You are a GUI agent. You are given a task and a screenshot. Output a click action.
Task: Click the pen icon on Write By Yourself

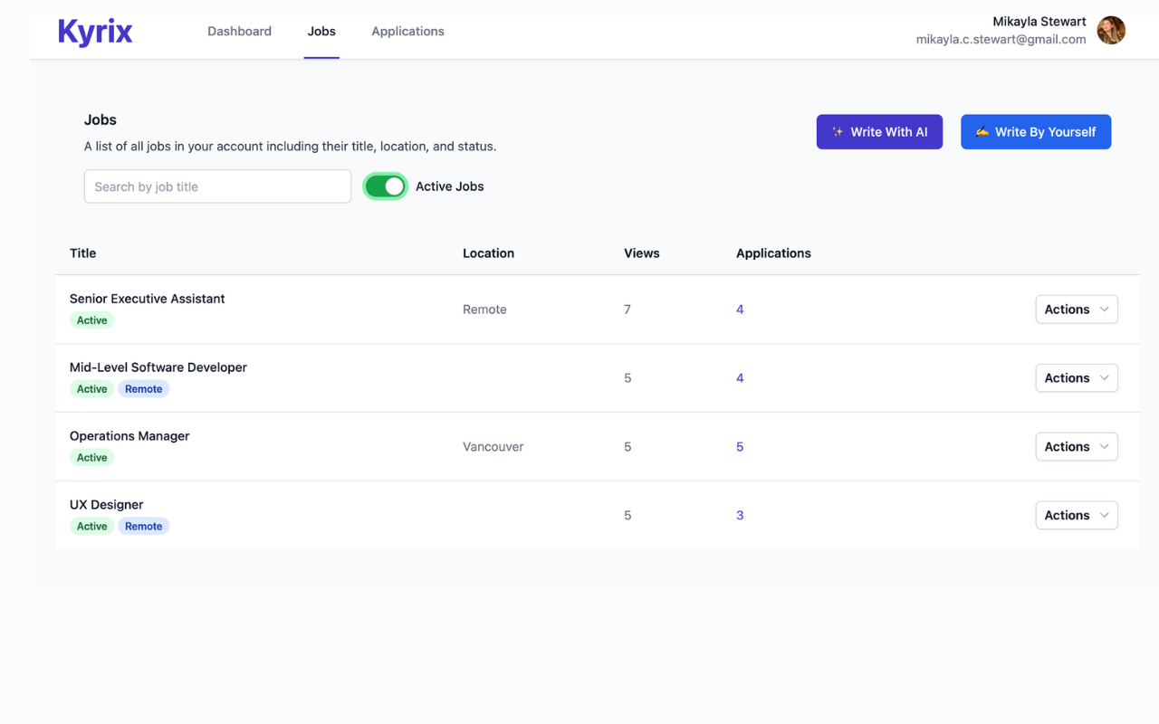tap(982, 131)
